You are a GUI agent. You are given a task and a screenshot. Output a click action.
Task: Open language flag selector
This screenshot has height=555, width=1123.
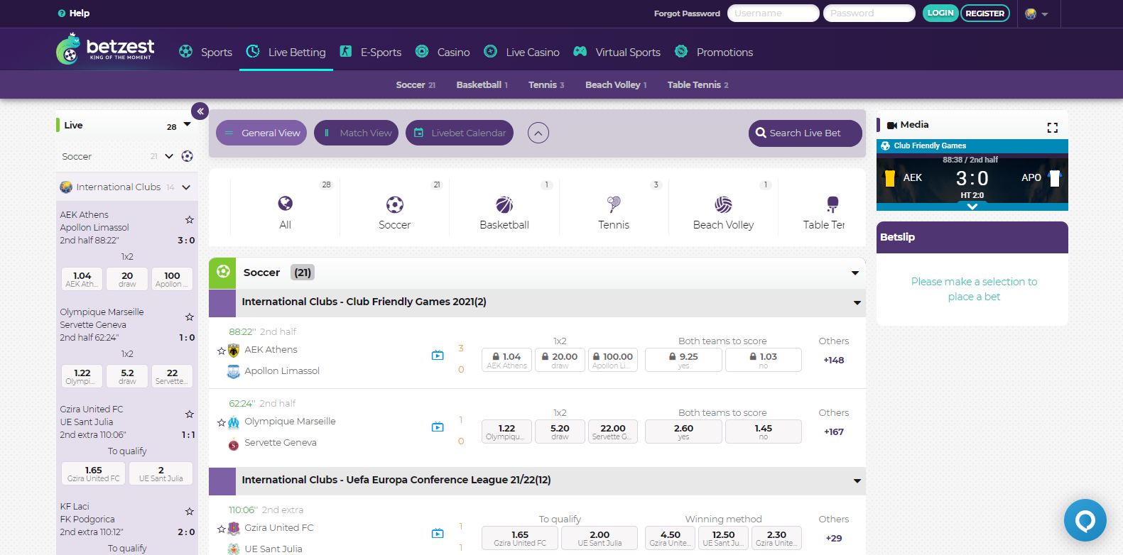pos(1036,13)
